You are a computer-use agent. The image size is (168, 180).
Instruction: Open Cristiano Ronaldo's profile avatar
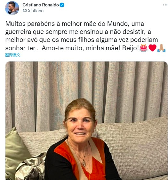point(12,8)
